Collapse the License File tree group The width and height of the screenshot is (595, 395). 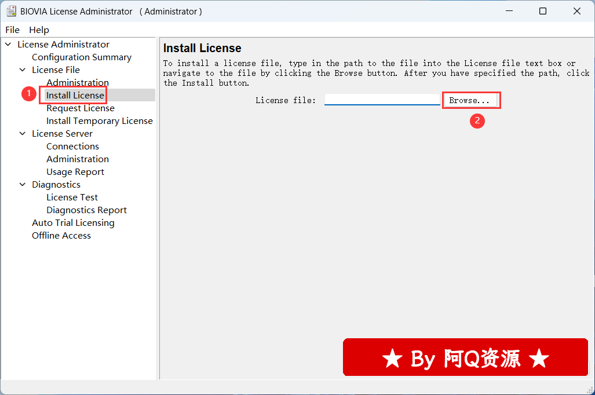click(x=23, y=70)
